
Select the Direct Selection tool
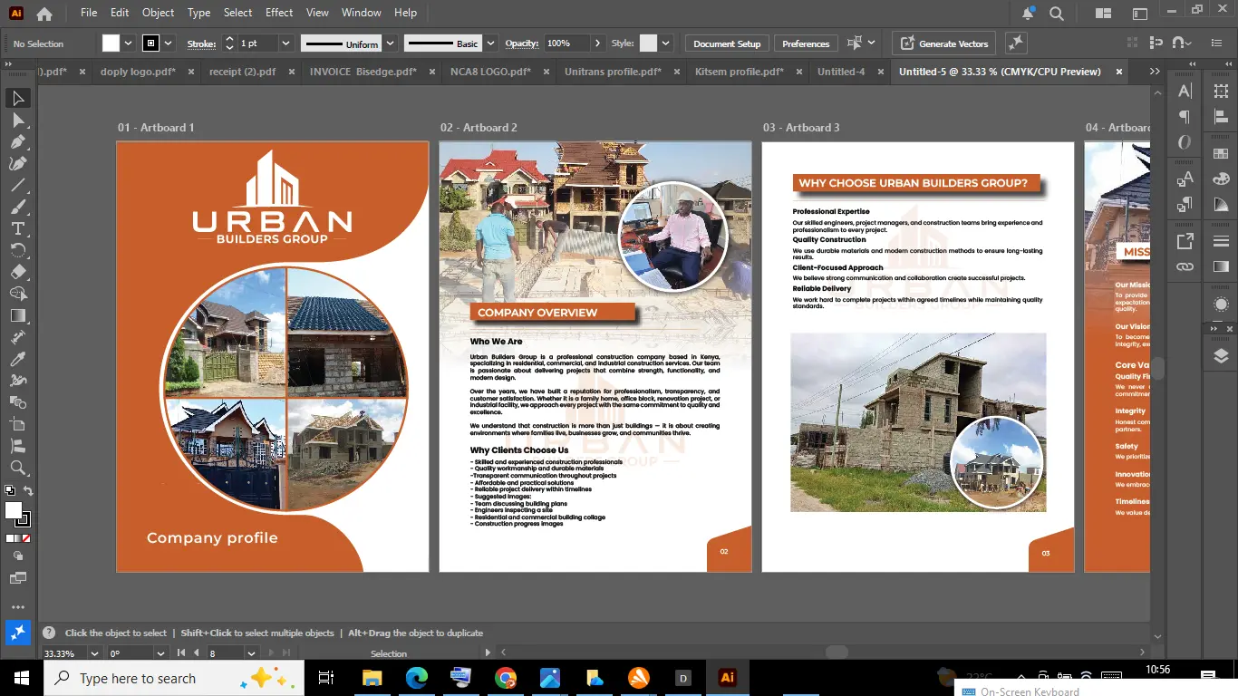18,120
